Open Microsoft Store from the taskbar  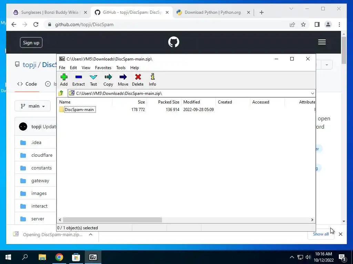click(x=76, y=257)
